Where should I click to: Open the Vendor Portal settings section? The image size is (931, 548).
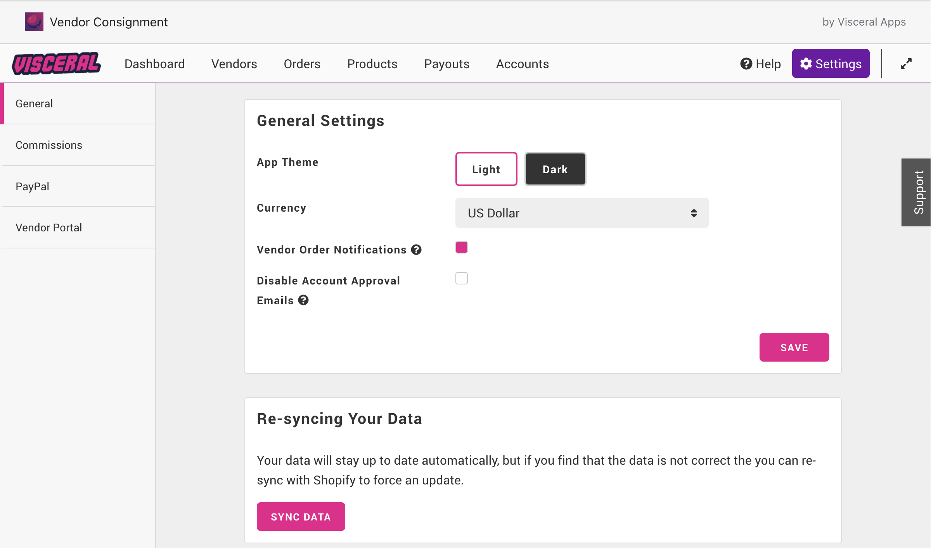pos(49,227)
